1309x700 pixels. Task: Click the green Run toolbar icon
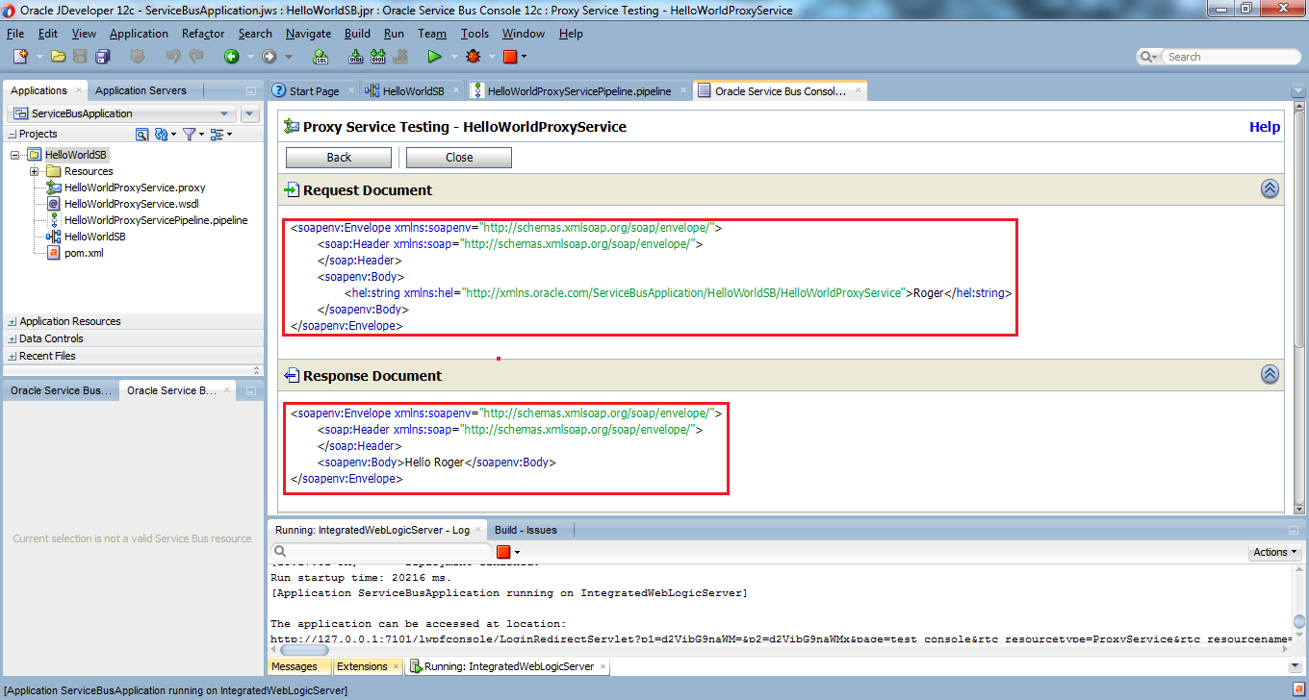pos(434,57)
